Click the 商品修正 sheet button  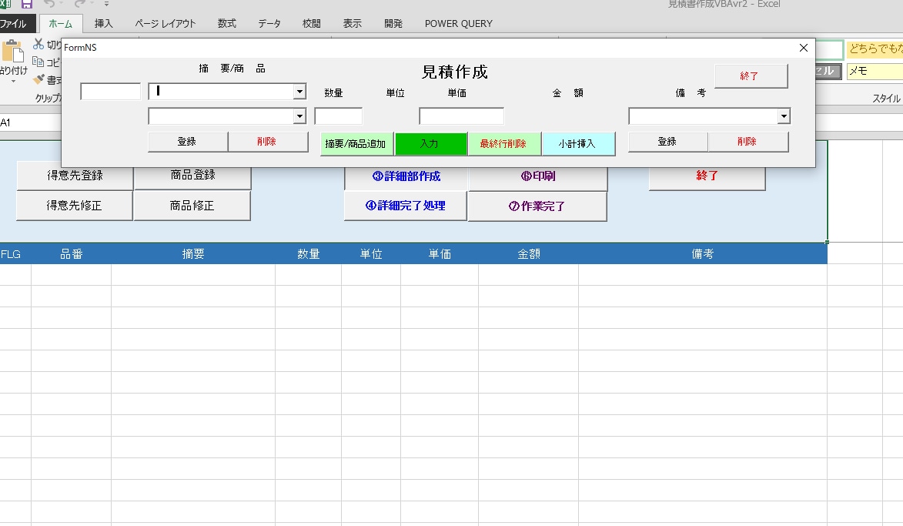(x=192, y=206)
